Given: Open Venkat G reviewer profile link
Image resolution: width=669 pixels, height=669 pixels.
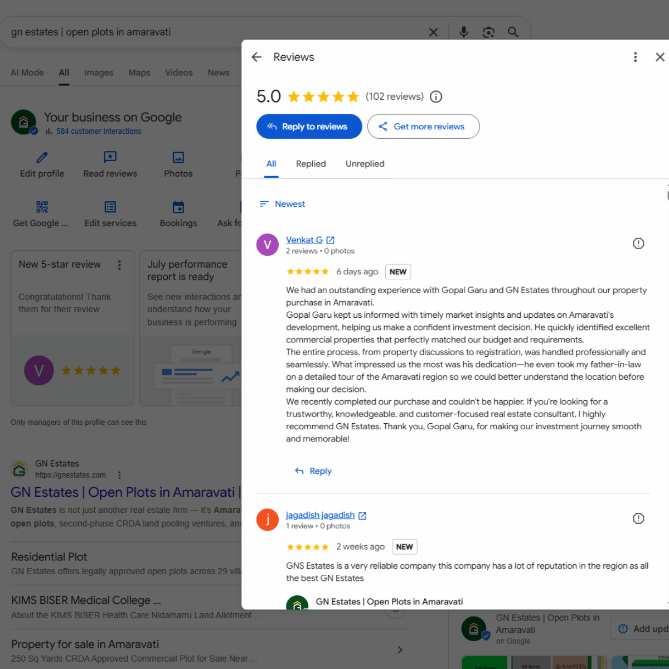Looking at the screenshot, I should pyautogui.click(x=304, y=240).
